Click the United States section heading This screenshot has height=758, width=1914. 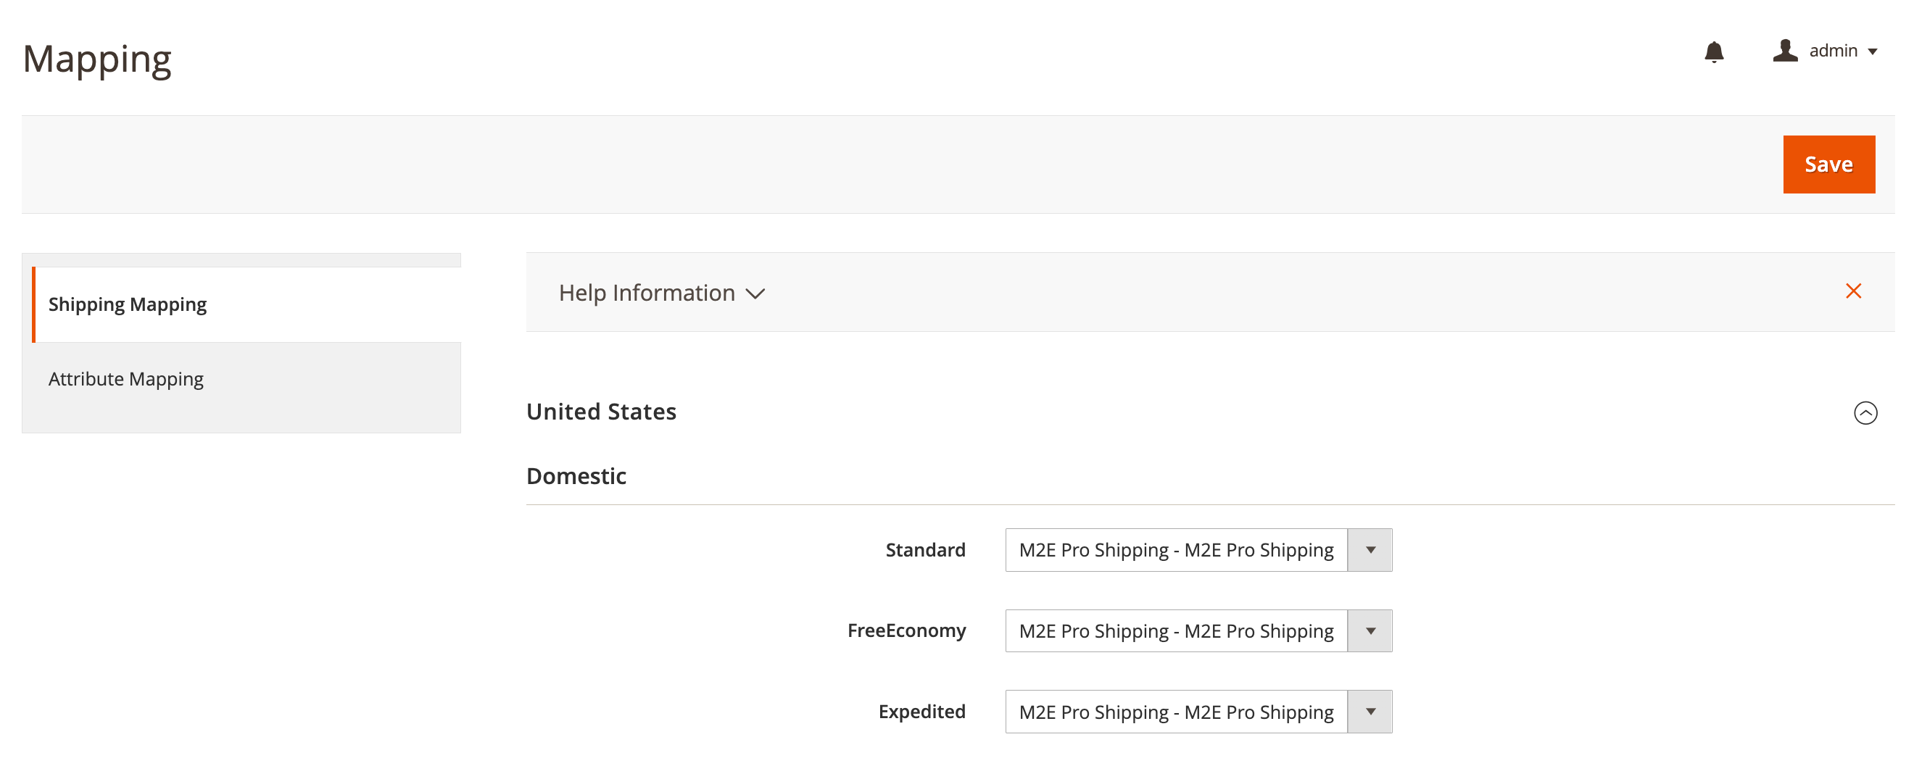pyautogui.click(x=601, y=412)
